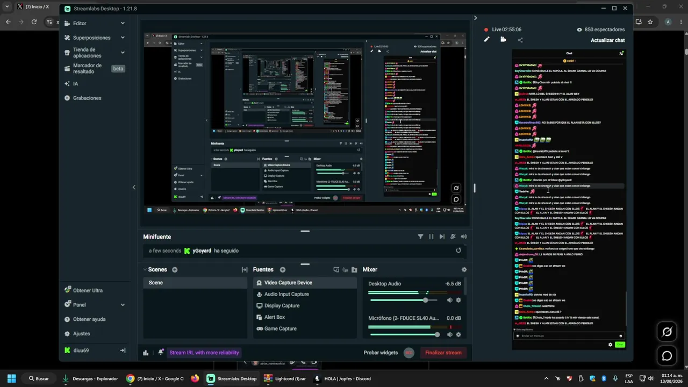Adjust the Micrófono volume slider
The image size is (688, 387).
click(x=406, y=334)
